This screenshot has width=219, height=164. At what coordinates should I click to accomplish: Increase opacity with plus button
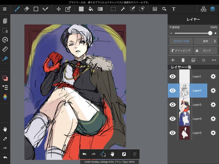click(215, 33)
